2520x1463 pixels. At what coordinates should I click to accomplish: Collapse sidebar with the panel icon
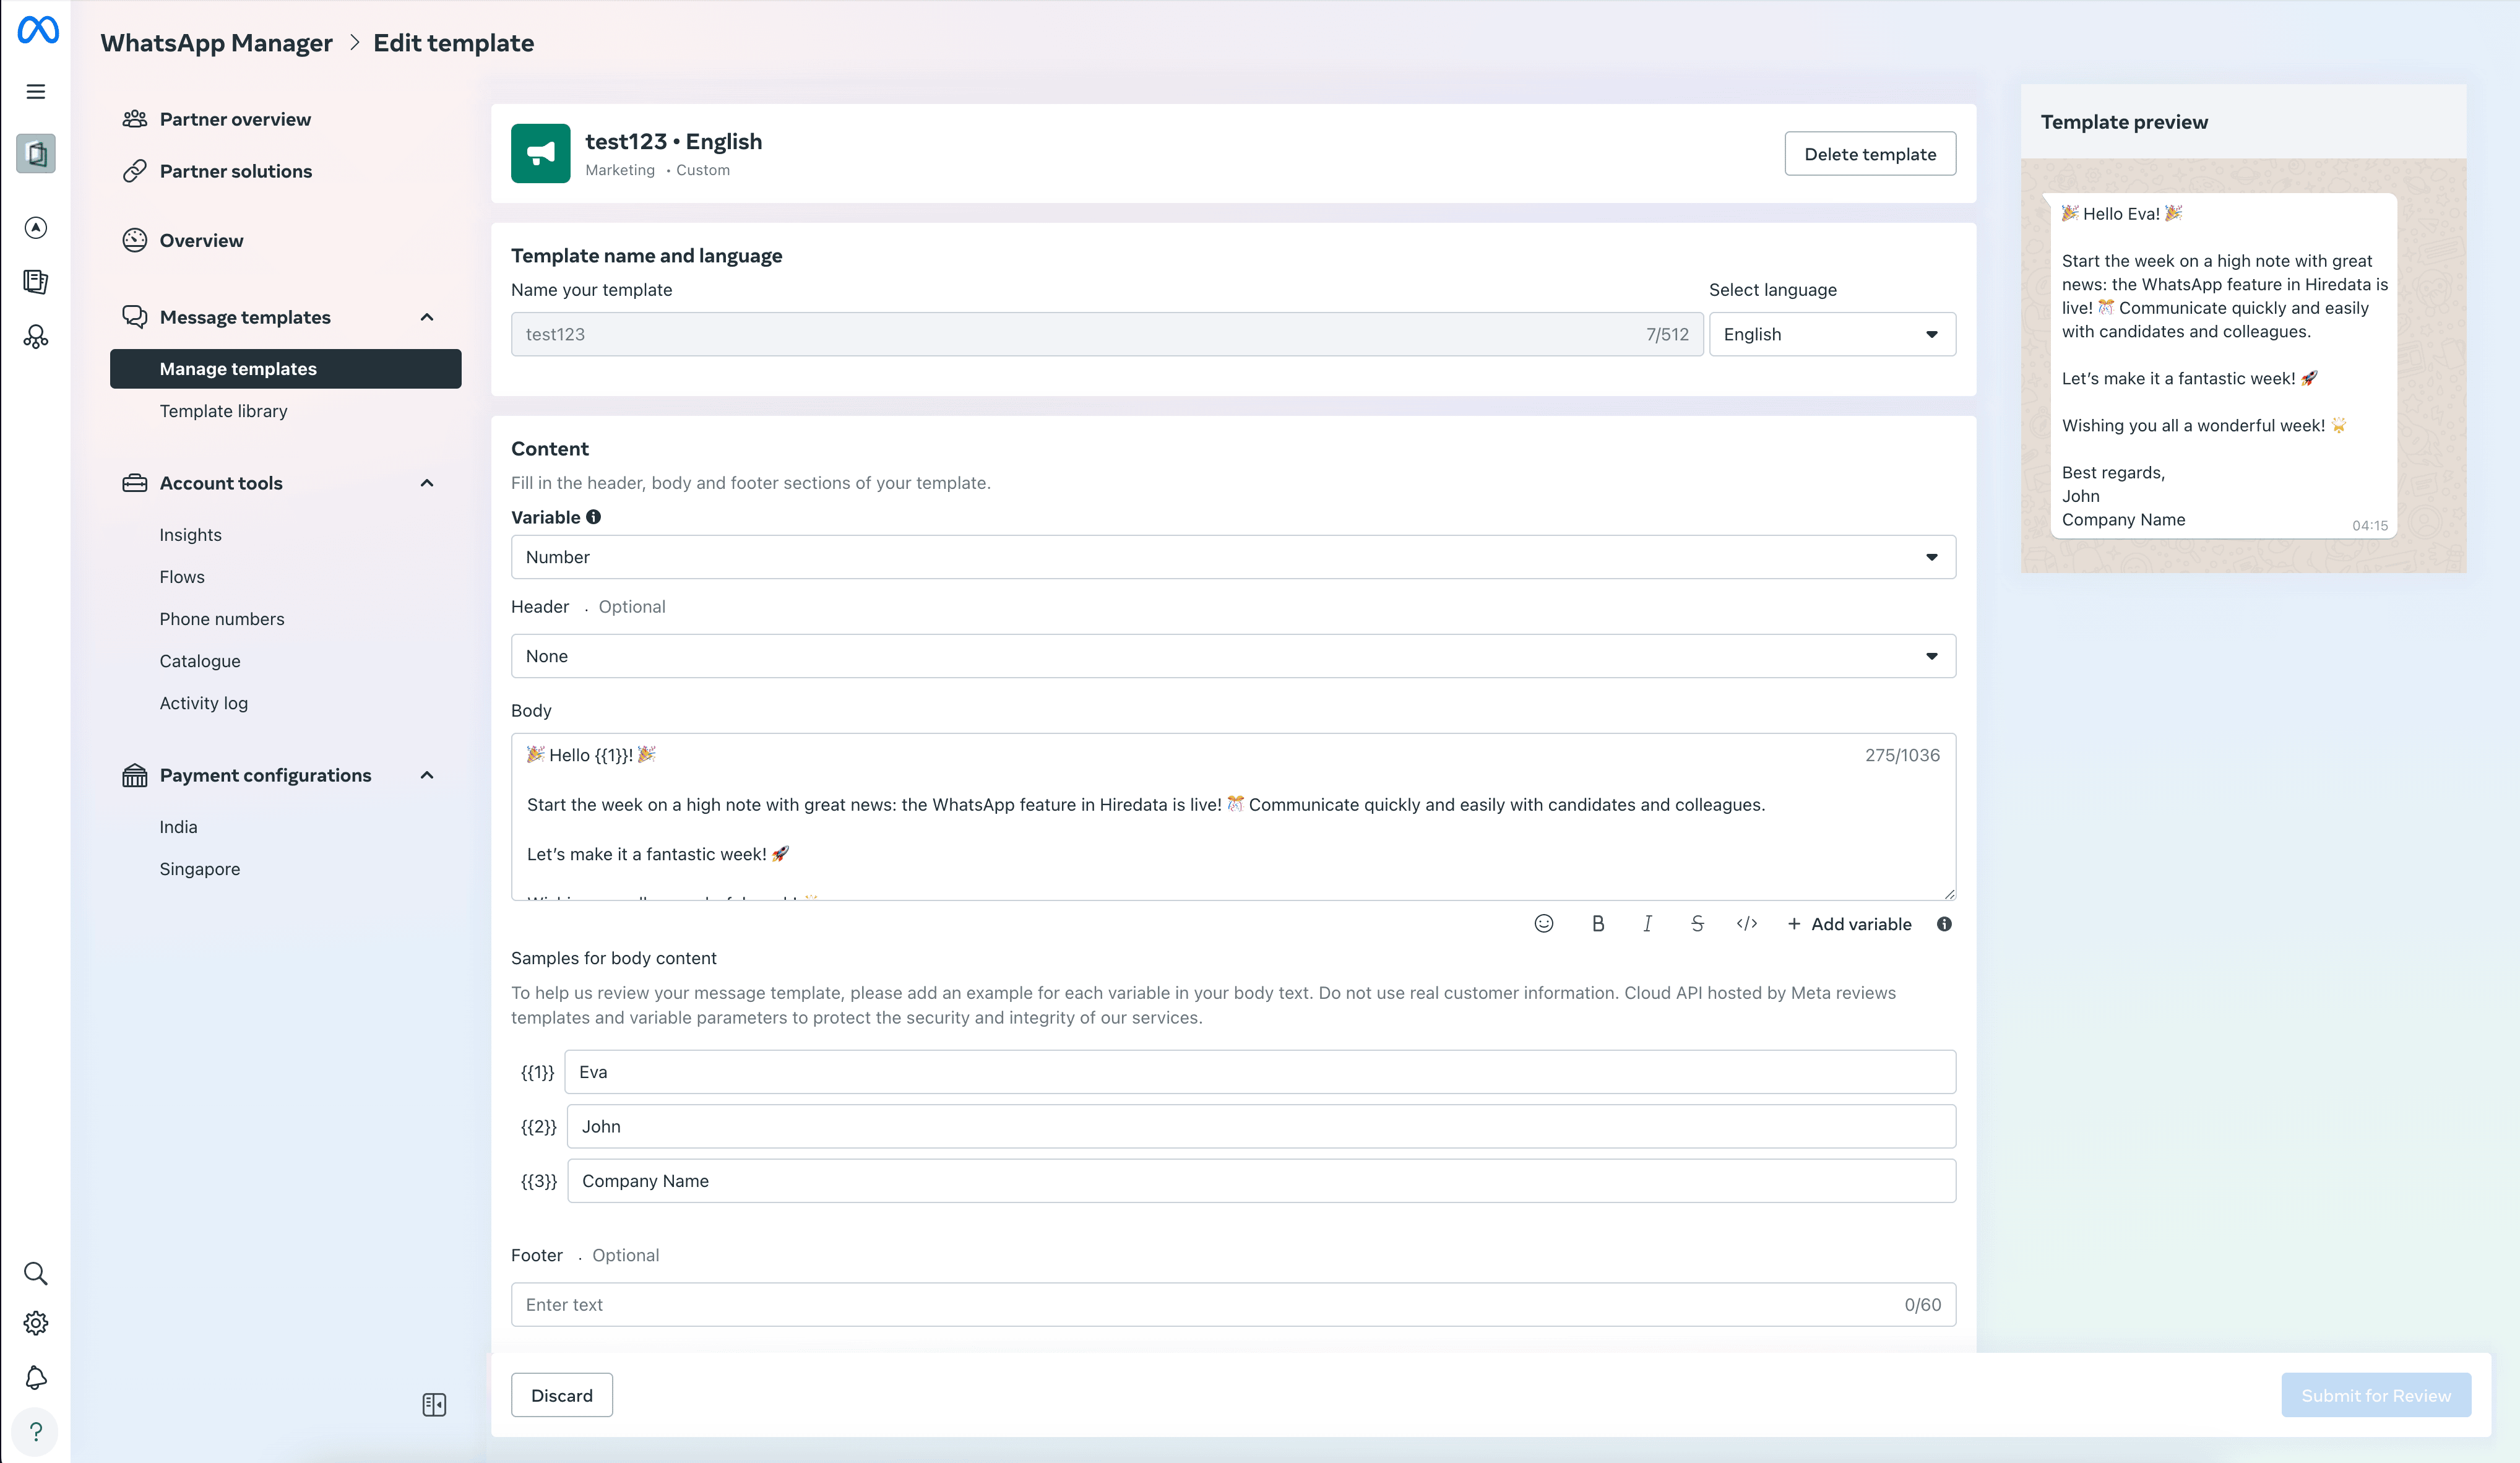434,1405
